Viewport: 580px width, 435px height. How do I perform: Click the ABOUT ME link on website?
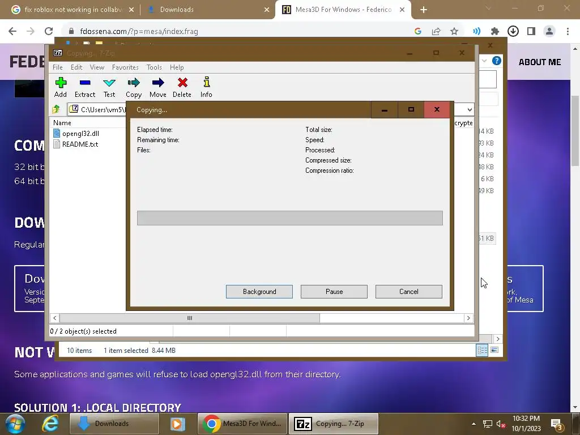(540, 62)
